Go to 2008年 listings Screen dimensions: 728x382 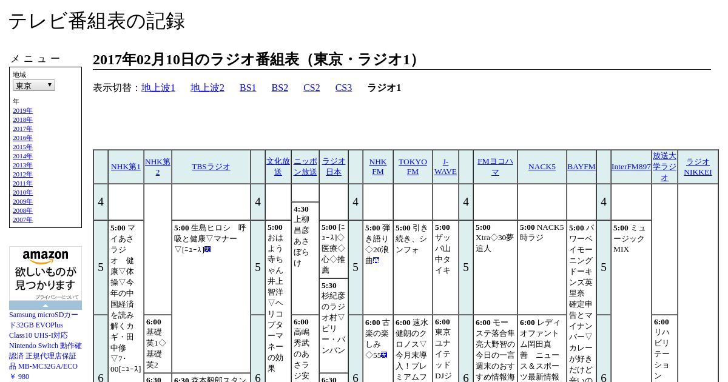[22, 210]
